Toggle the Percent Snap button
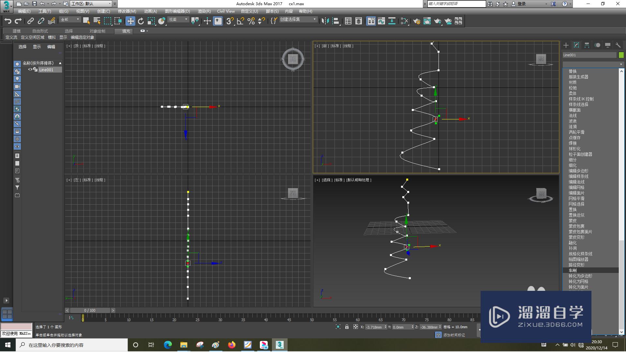 tap(251, 21)
